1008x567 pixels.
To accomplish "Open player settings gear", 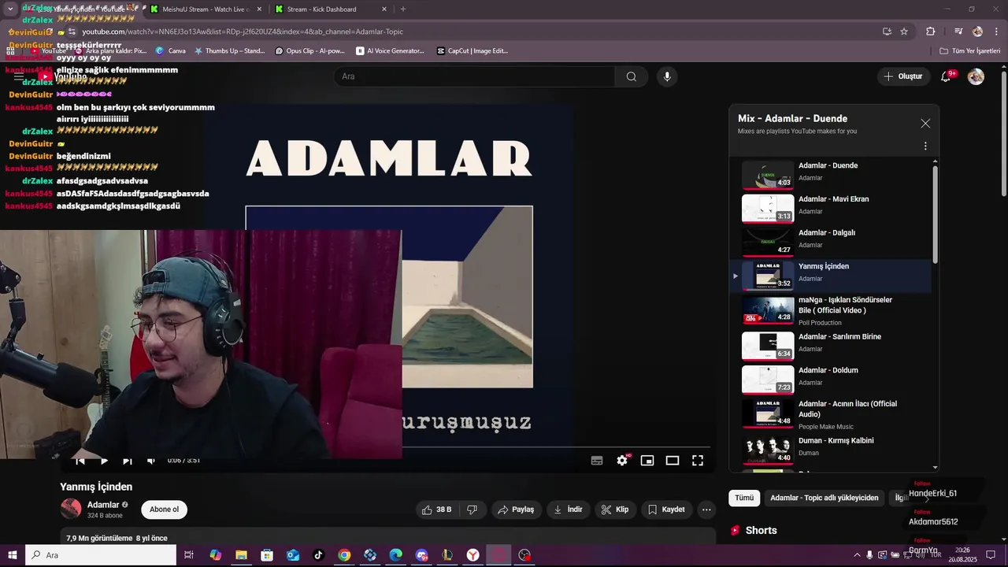I will pos(622,461).
